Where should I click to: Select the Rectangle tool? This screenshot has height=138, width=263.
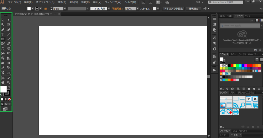click(3, 39)
